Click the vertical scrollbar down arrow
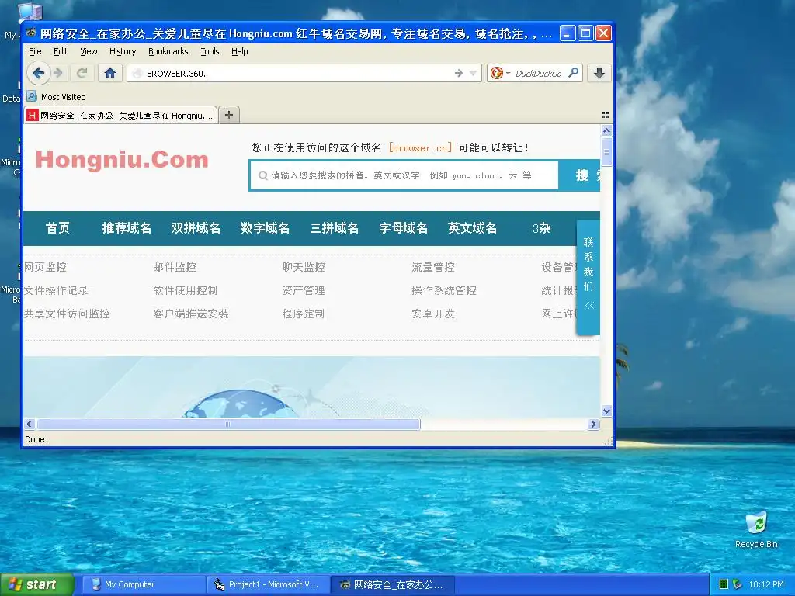Image resolution: width=795 pixels, height=596 pixels. pyautogui.click(x=606, y=411)
